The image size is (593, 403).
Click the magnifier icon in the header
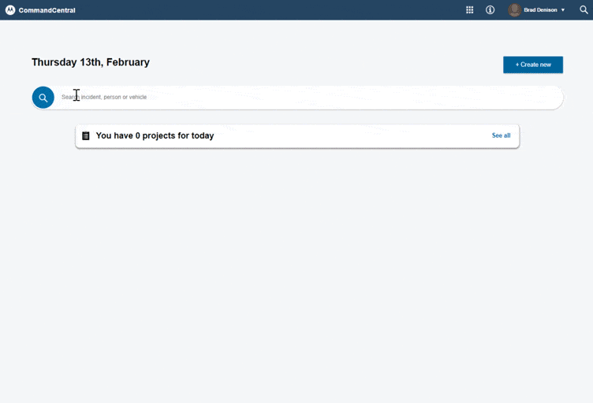pos(584,10)
